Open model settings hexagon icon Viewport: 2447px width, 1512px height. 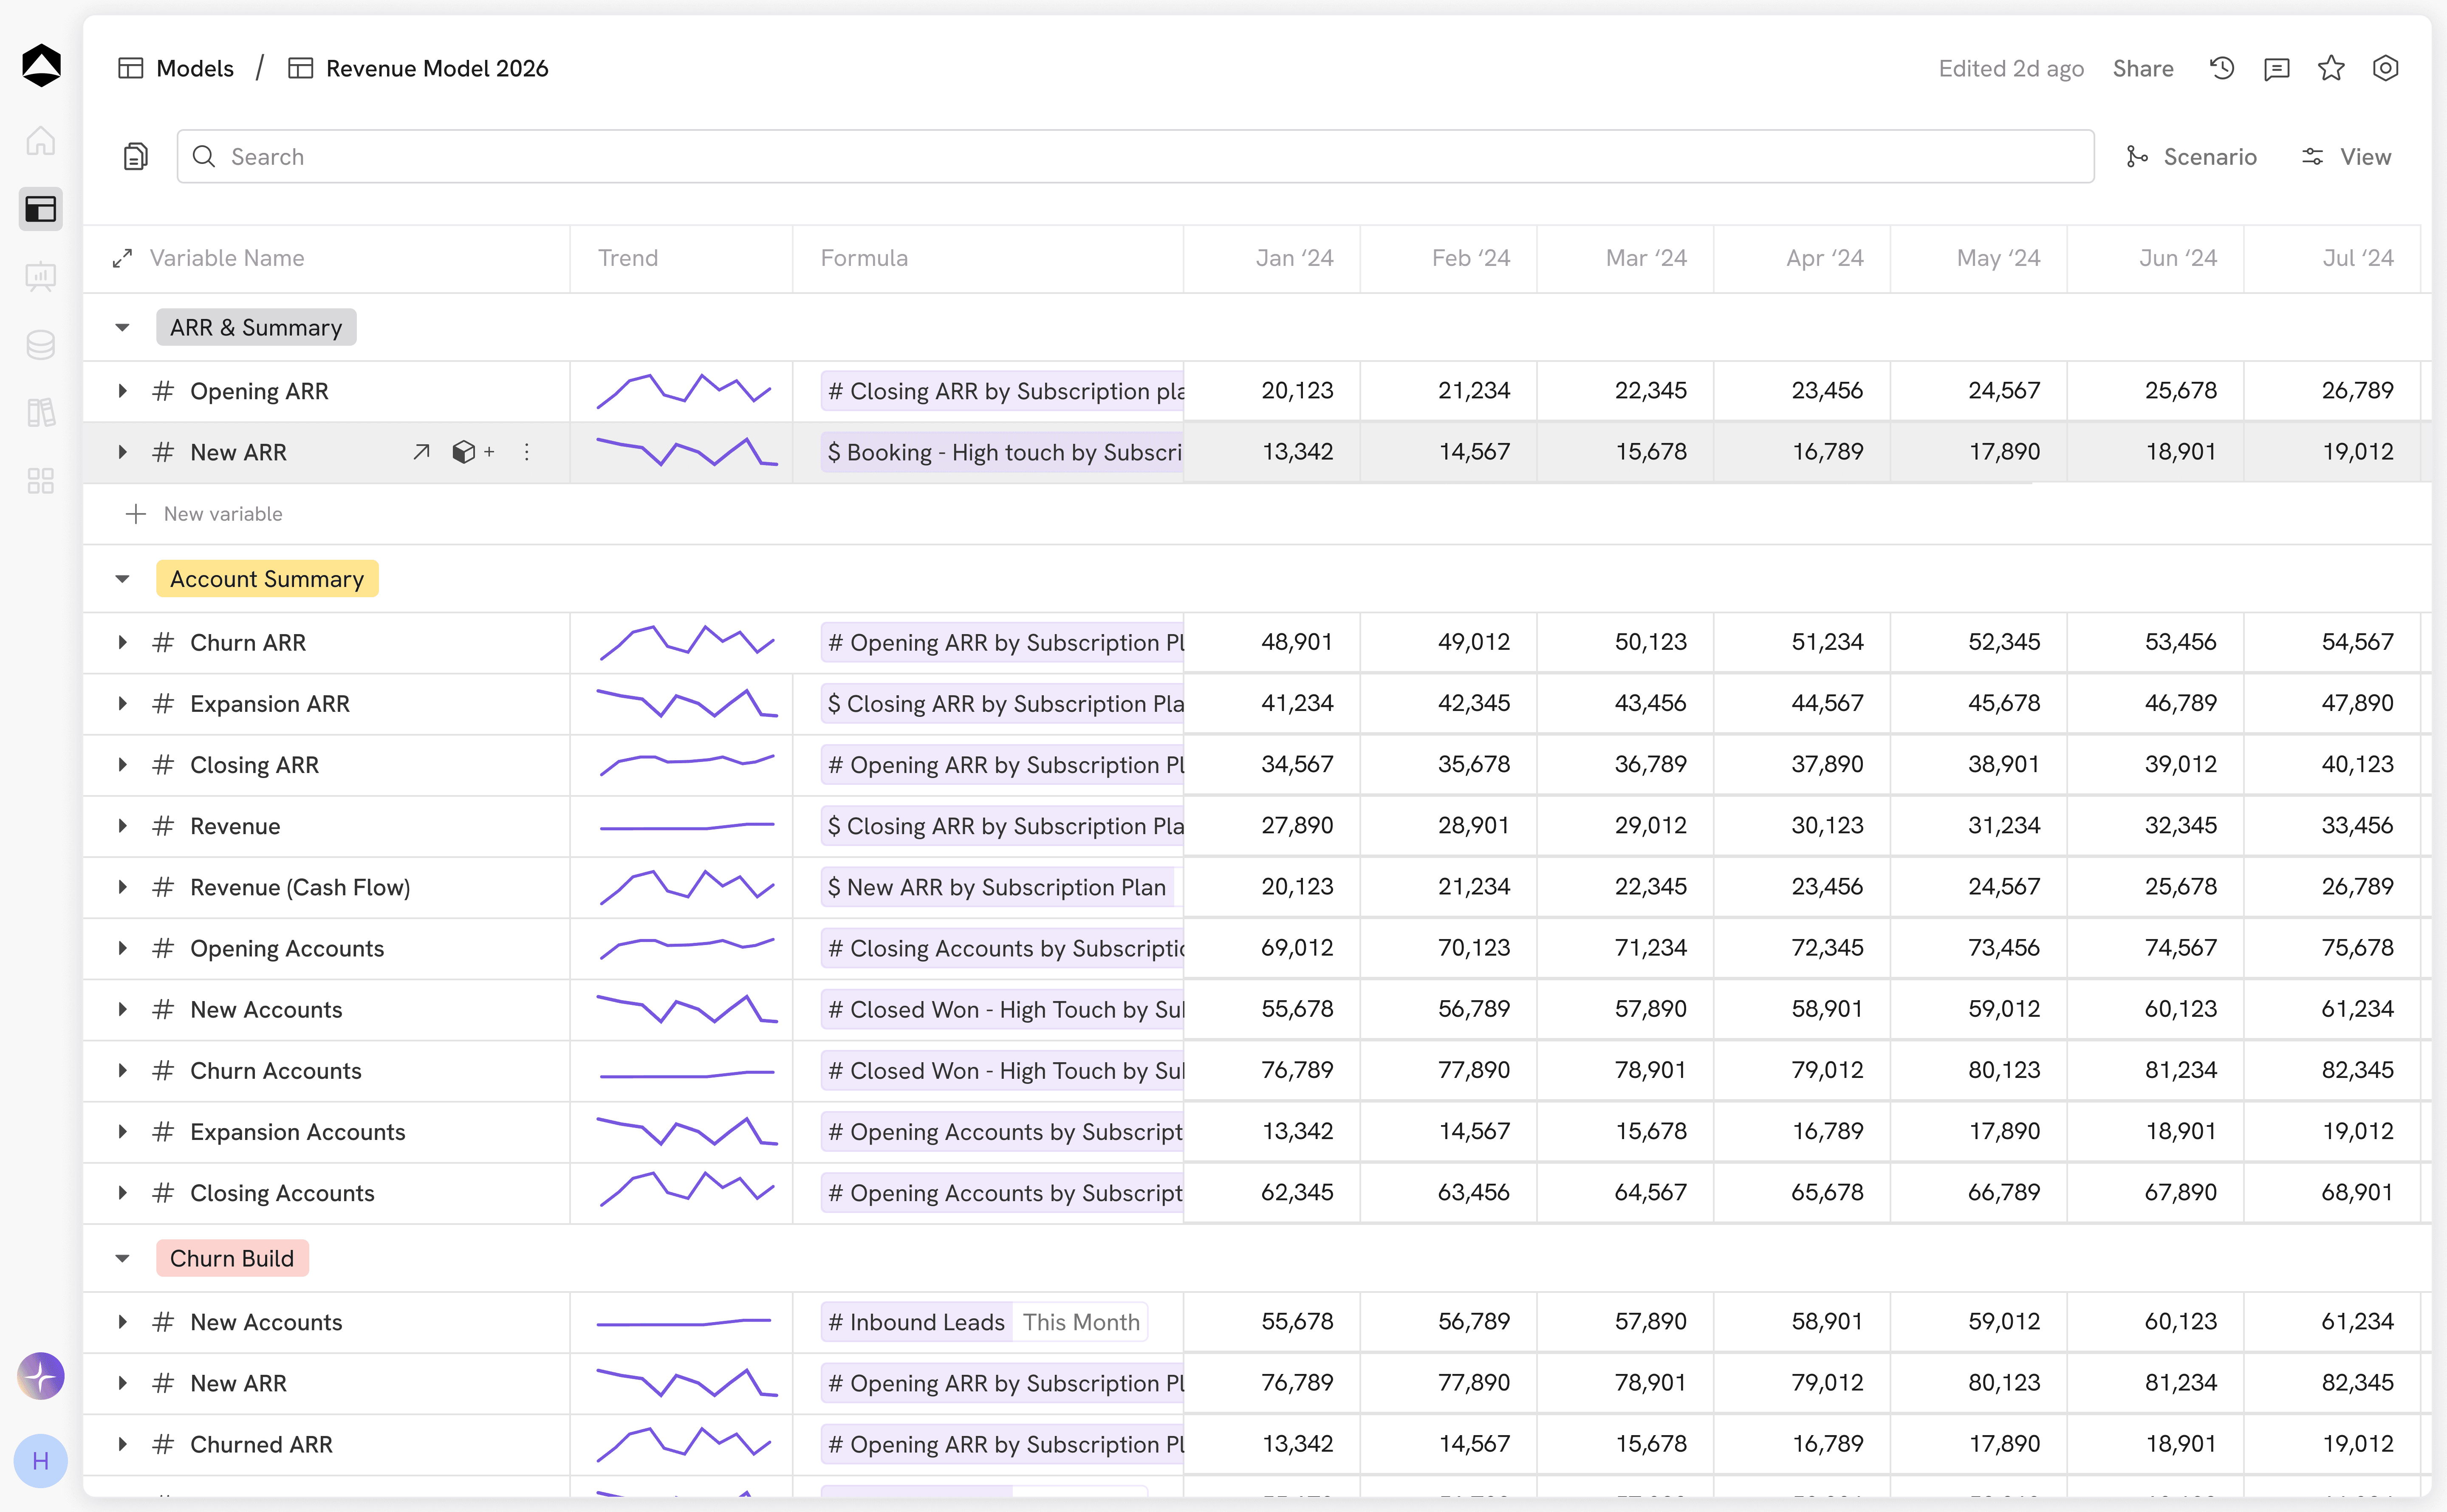click(2385, 68)
